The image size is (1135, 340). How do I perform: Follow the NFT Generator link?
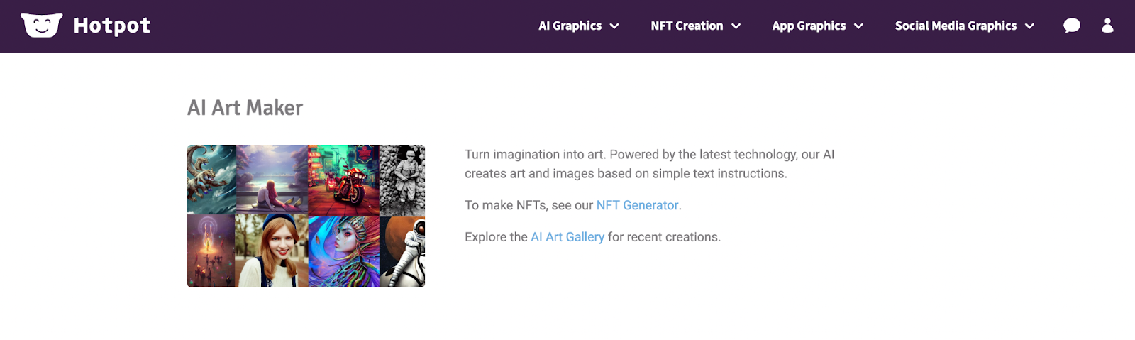click(x=637, y=205)
